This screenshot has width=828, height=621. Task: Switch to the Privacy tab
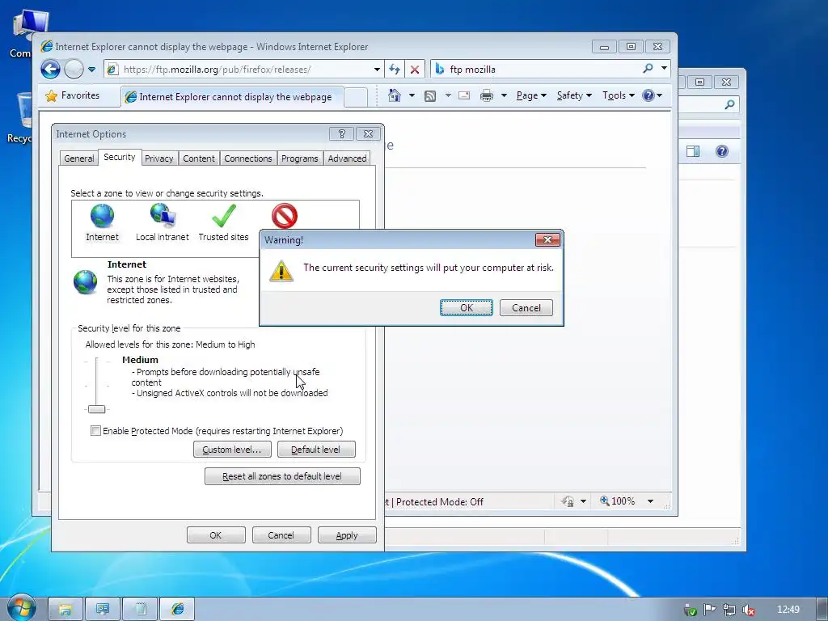coord(159,158)
